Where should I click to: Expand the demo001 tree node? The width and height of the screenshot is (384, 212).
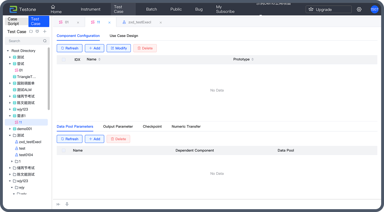10,129
